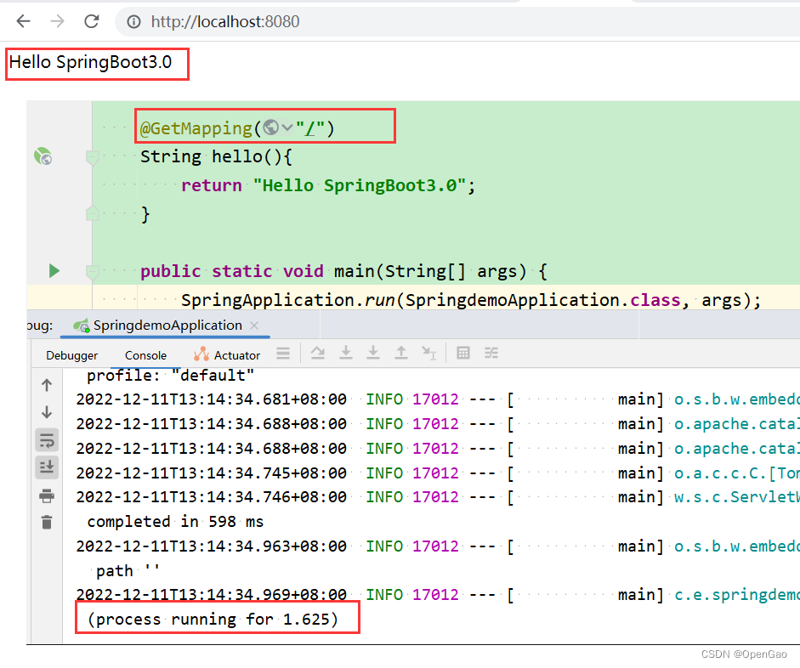Viewport: 800px width, 668px height.
Task: Click the "/" mapping link in @GetMapping
Action: (x=309, y=127)
